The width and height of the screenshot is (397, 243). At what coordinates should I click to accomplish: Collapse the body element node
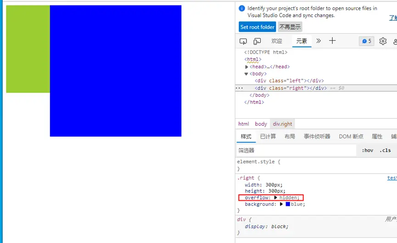pyautogui.click(x=246, y=74)
